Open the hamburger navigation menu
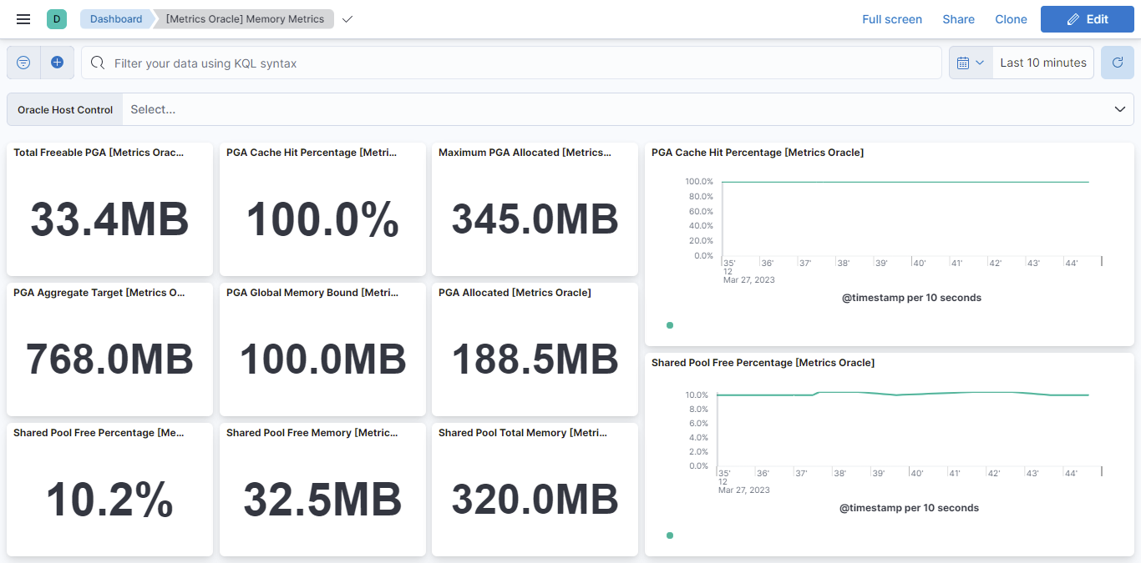 click(x=23, y=19)
